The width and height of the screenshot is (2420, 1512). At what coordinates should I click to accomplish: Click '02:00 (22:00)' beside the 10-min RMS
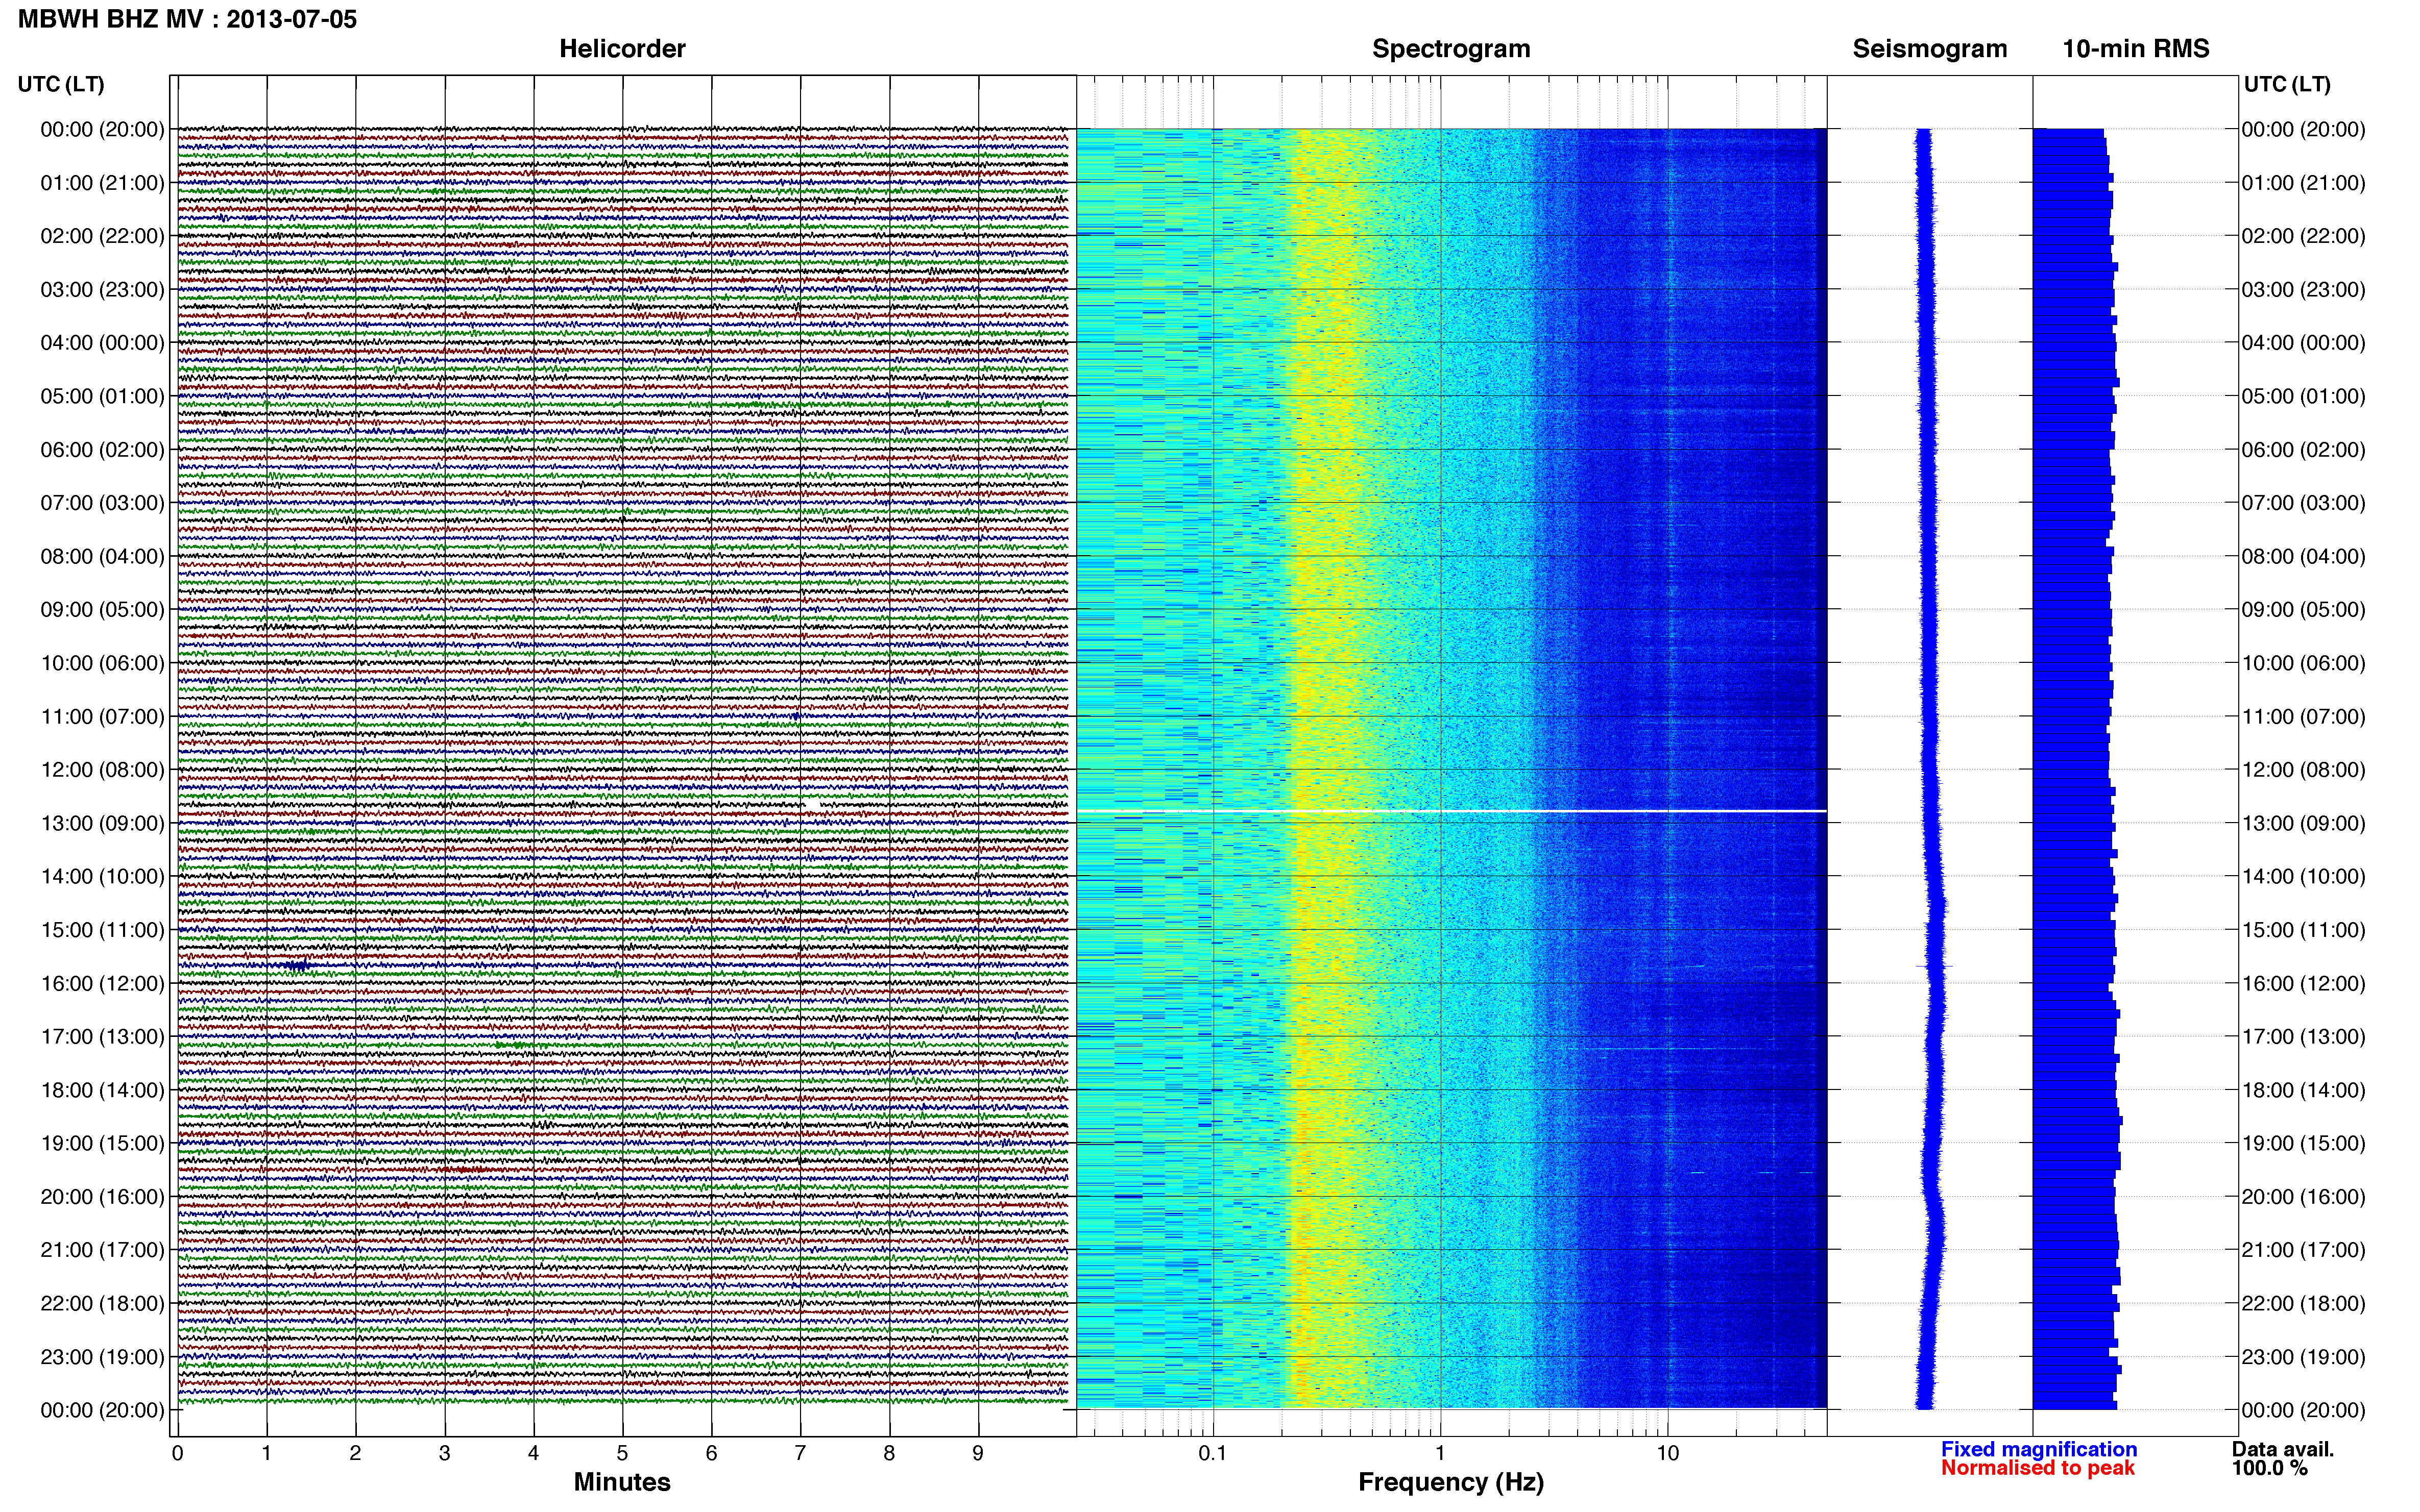coord(2303,236)
